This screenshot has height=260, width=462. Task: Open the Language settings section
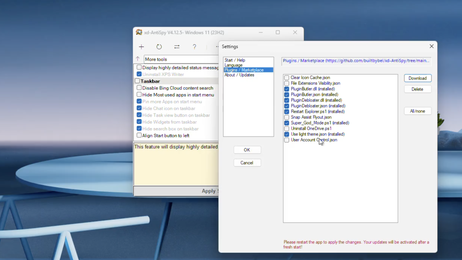234,65
